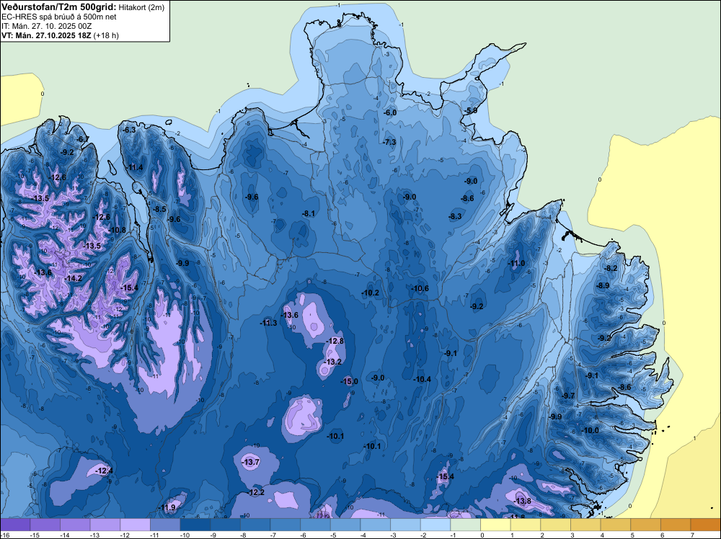The image size is (721, 539).
Task: Click the -11.3 temperature label
Action: [x=268, y=323]
